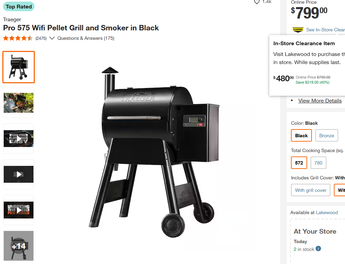Image resolution: width=345 pixels, height=264 pixels.
Task: Click the heart favorite icon
Action: click(x=257, y=2)
